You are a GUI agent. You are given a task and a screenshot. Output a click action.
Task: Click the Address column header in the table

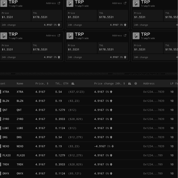click(x=149, y=83)
